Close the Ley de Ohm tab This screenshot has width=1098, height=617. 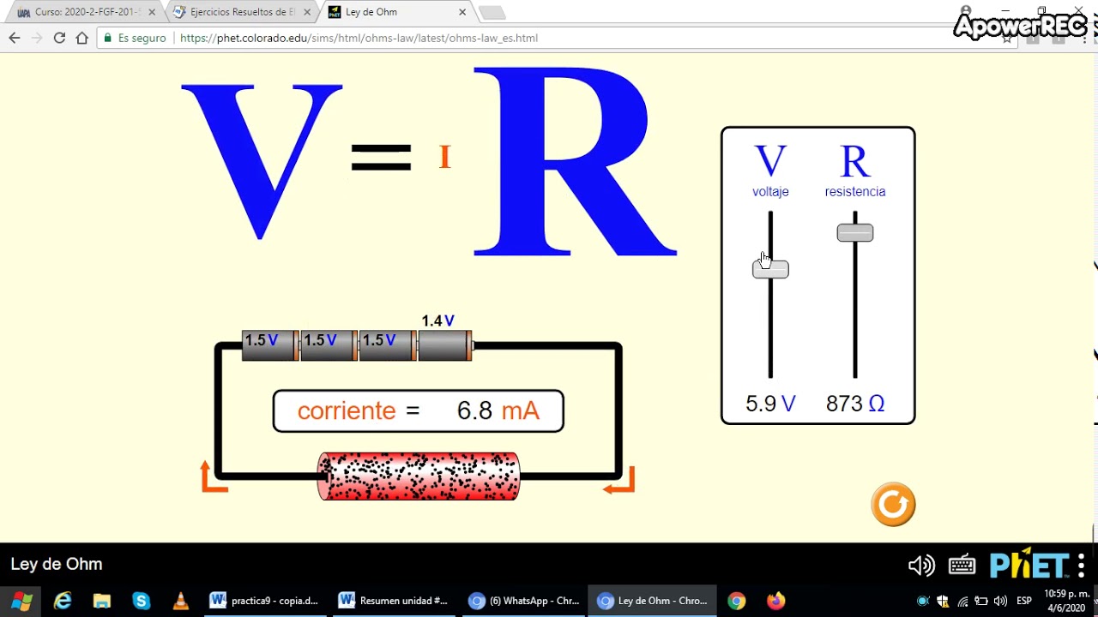pyautogui.click(x=462, y=12)
